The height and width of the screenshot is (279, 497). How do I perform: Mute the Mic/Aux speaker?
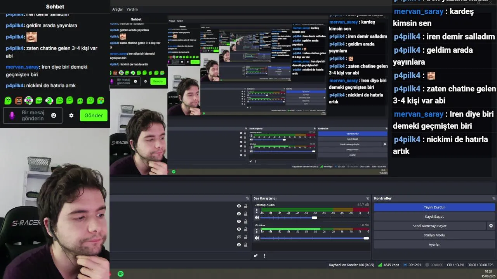click(257, 238)
